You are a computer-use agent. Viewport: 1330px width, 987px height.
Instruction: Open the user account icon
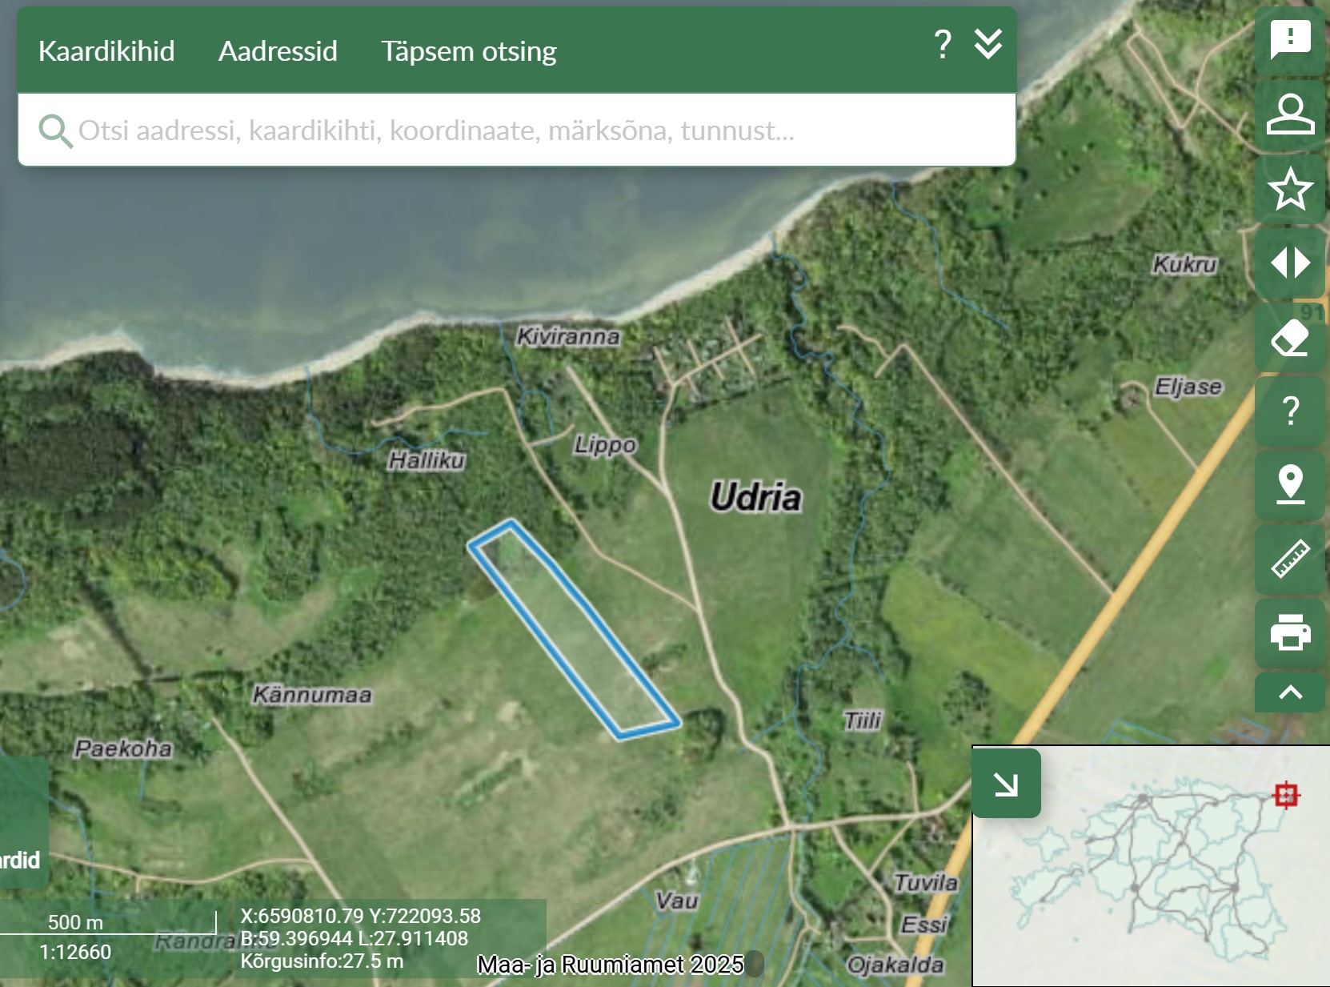(x=1290, y=114)
